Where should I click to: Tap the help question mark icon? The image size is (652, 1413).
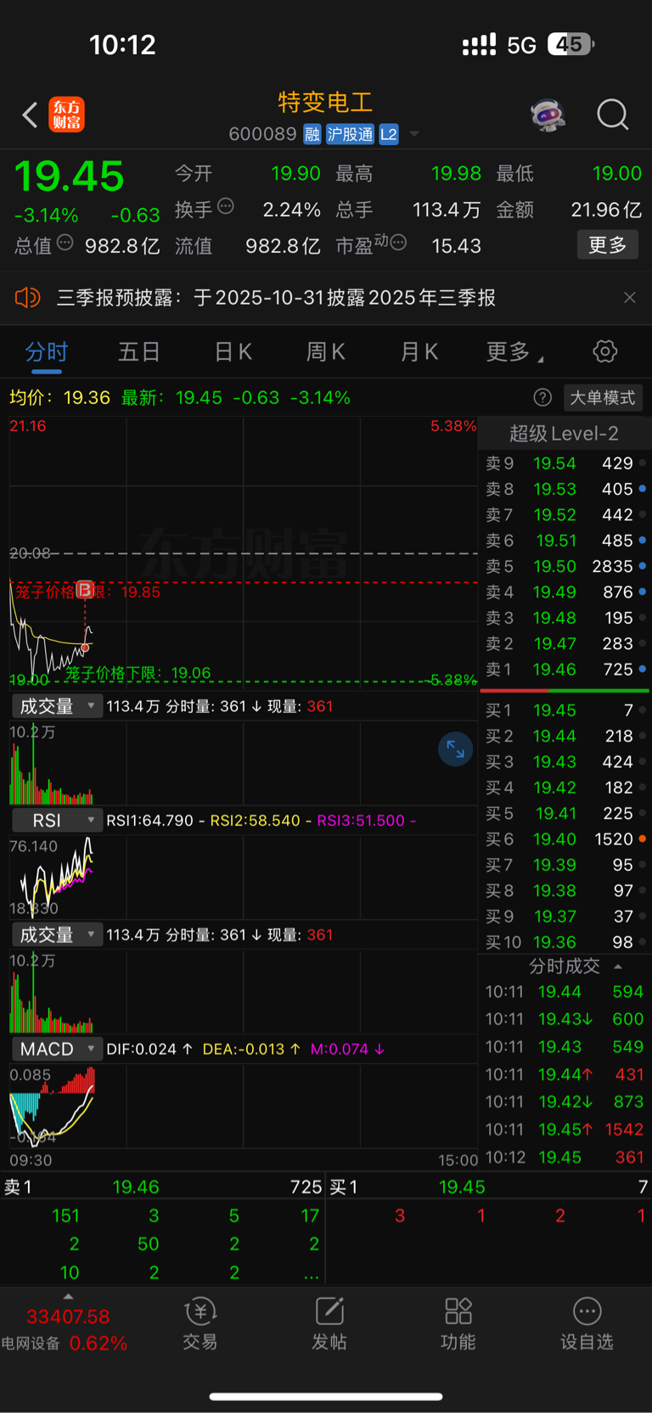542,397
